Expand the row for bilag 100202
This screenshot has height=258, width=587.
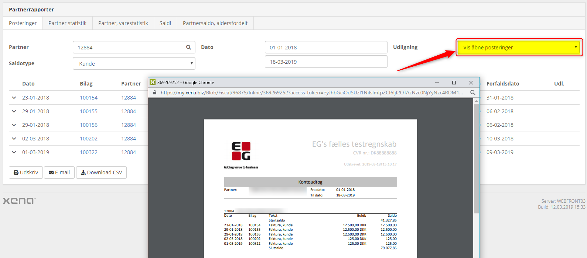coord(14,139)
